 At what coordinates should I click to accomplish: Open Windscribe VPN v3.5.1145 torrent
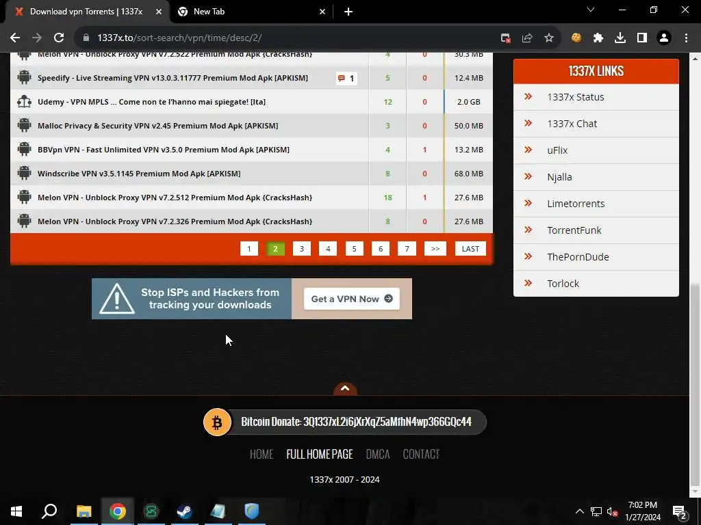139,173
